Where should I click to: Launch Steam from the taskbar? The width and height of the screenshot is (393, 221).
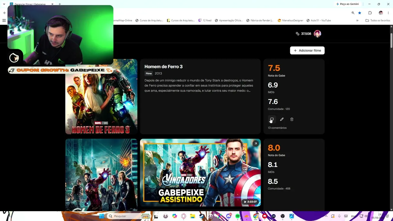[x=202, y=216]
